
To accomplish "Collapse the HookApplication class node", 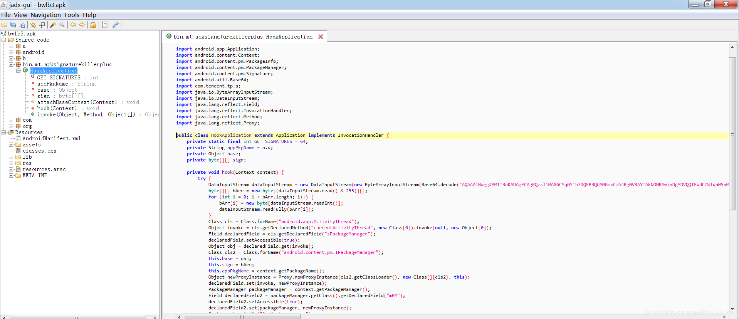I will (x=18, y=71).
